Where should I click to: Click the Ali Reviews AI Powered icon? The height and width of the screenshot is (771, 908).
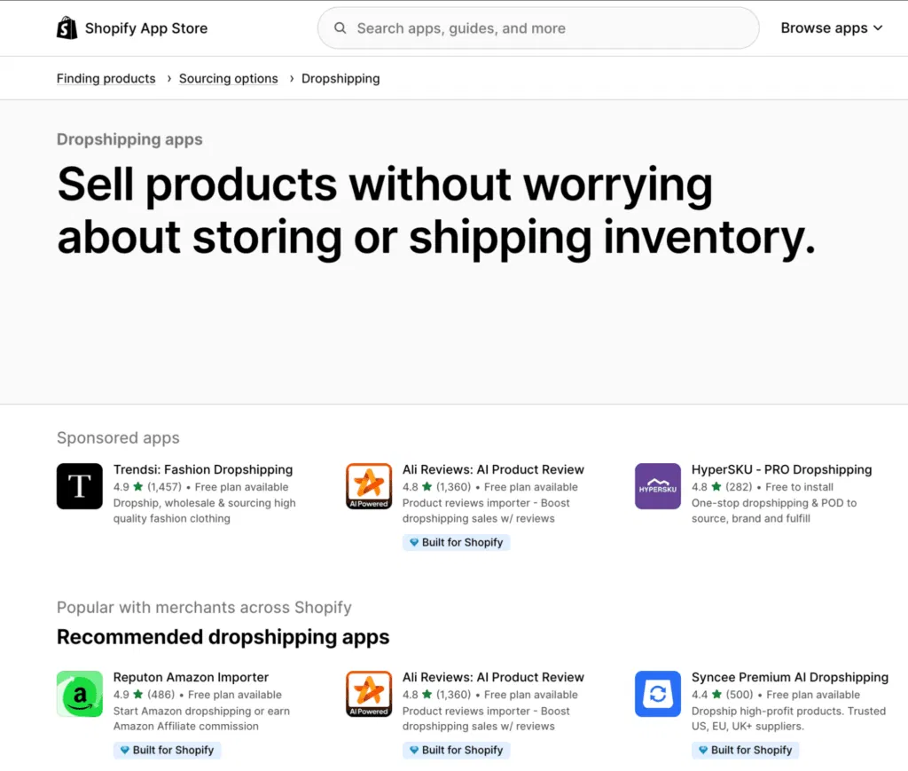point(369,486)
